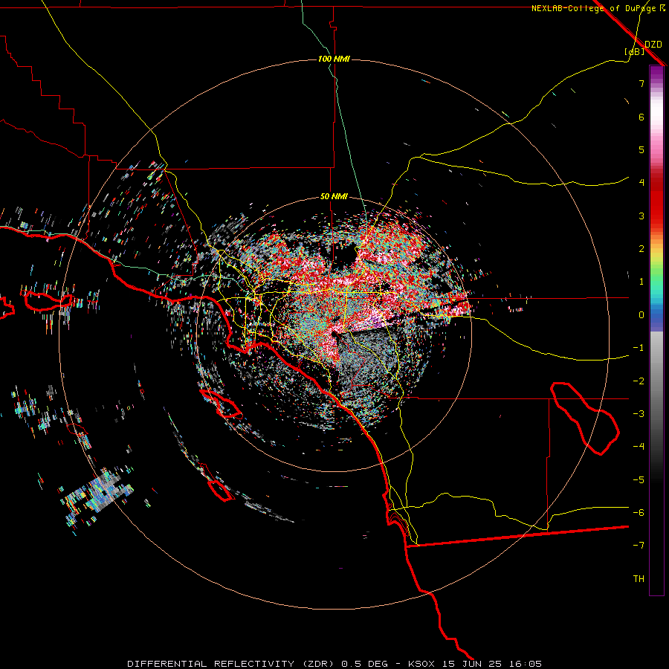Click the -5 value on color scale
Screen dimensions: 669x669
pyautogui.click(x=639, y=479)
